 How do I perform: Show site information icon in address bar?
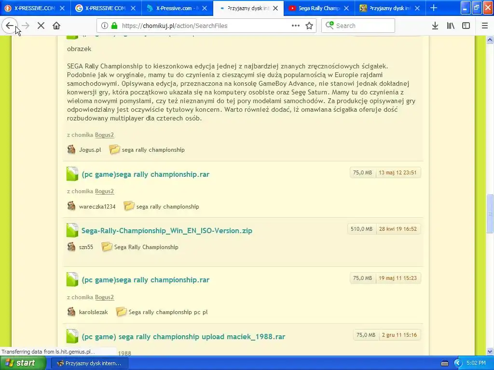coord(105,26)
